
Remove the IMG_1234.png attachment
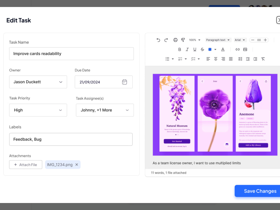77,165
